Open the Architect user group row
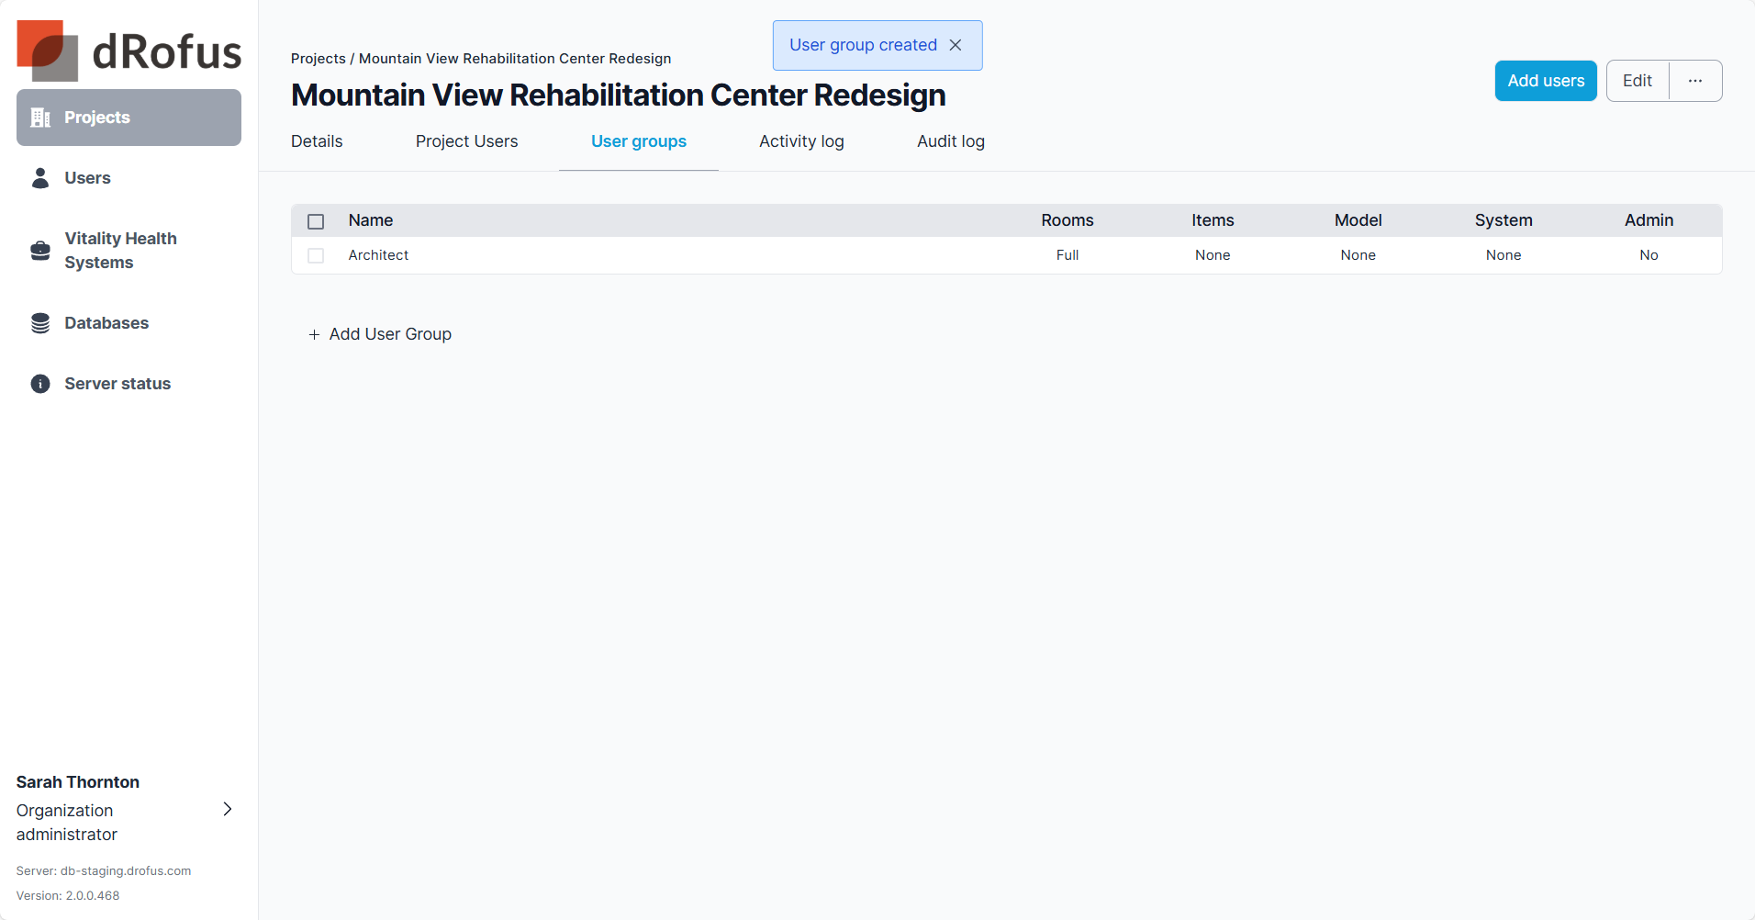The image size is (1755, 920). click(378, 255)
